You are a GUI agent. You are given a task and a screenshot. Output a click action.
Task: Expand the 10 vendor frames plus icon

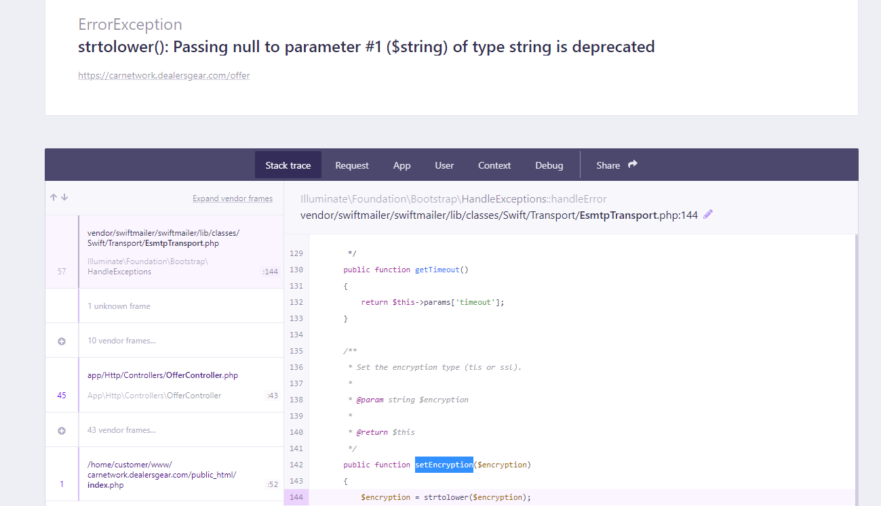click(x=62, y=341)
